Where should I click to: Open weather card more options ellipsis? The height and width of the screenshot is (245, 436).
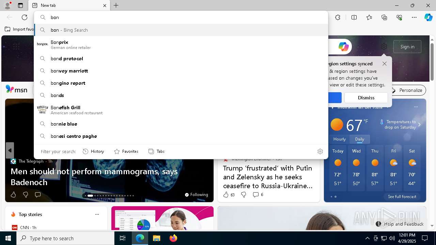click(x=416, y=107)
